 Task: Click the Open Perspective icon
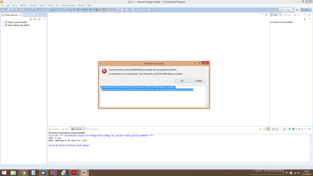(297, 10)
